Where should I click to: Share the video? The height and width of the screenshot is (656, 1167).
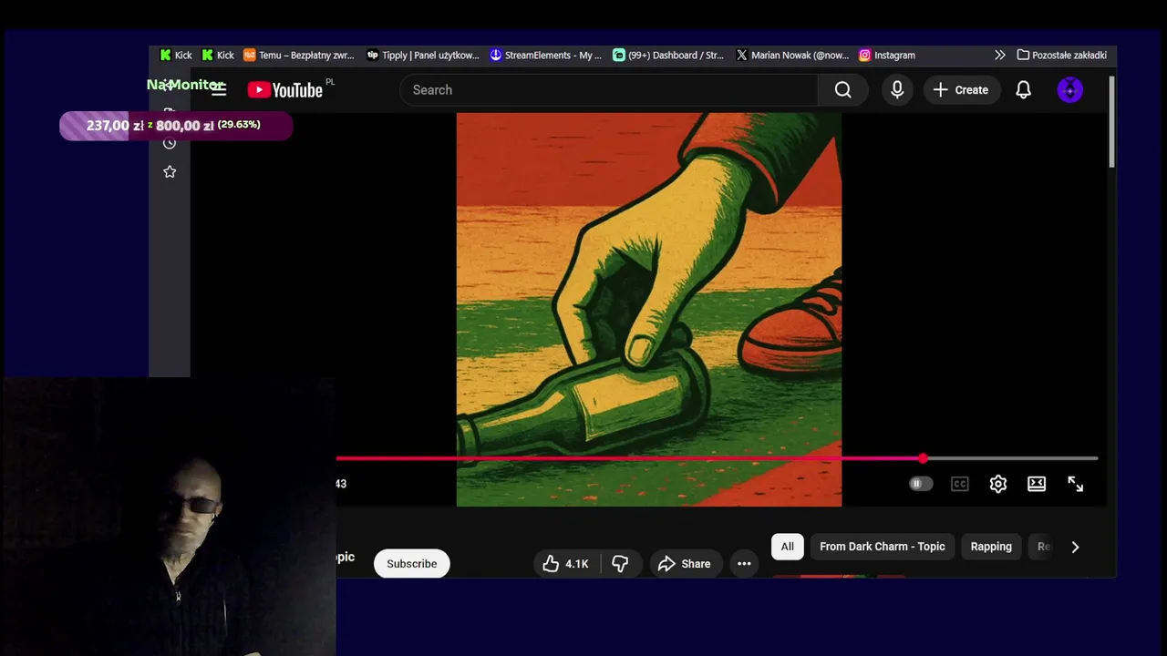click(x=684, y=563)
